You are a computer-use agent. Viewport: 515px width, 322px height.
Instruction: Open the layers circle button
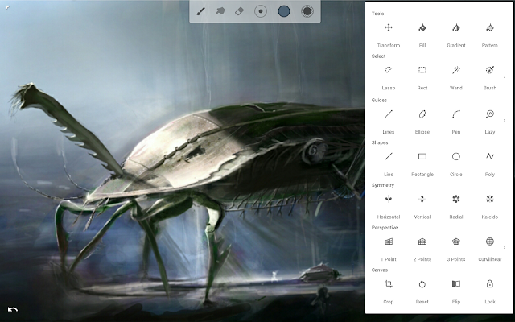click(307, 11)
